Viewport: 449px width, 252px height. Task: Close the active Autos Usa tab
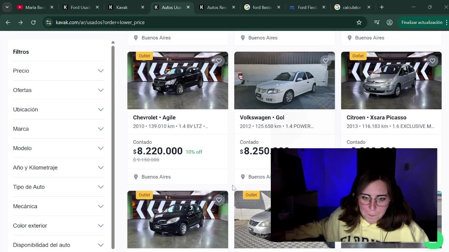coord(188,7)
